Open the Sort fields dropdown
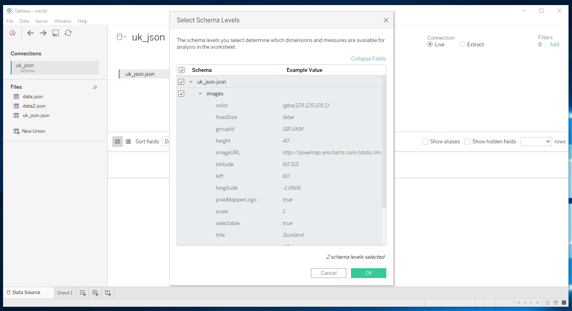This screenshot has height=311, width=572. [x=166, y=141]
